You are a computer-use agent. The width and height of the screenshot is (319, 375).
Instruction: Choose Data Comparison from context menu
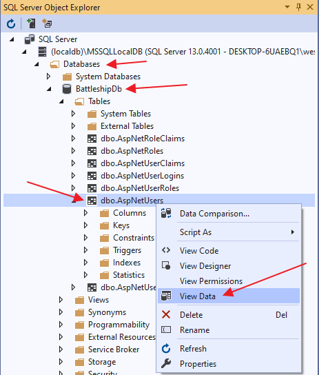229,214
